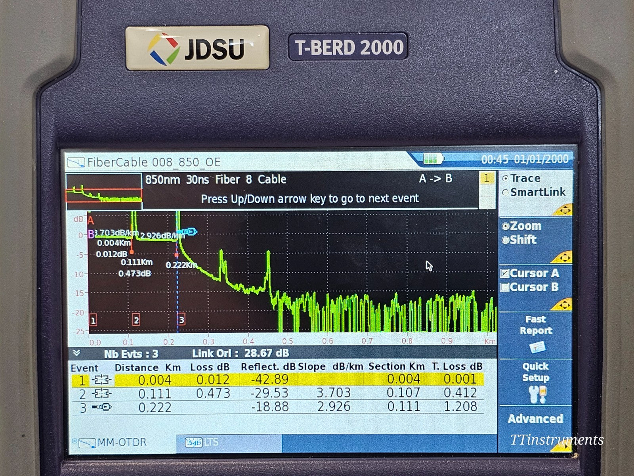Viewport: 634px width, 476px height.
Task: Open the Advanced menu
Action: (x=536, y=418)
